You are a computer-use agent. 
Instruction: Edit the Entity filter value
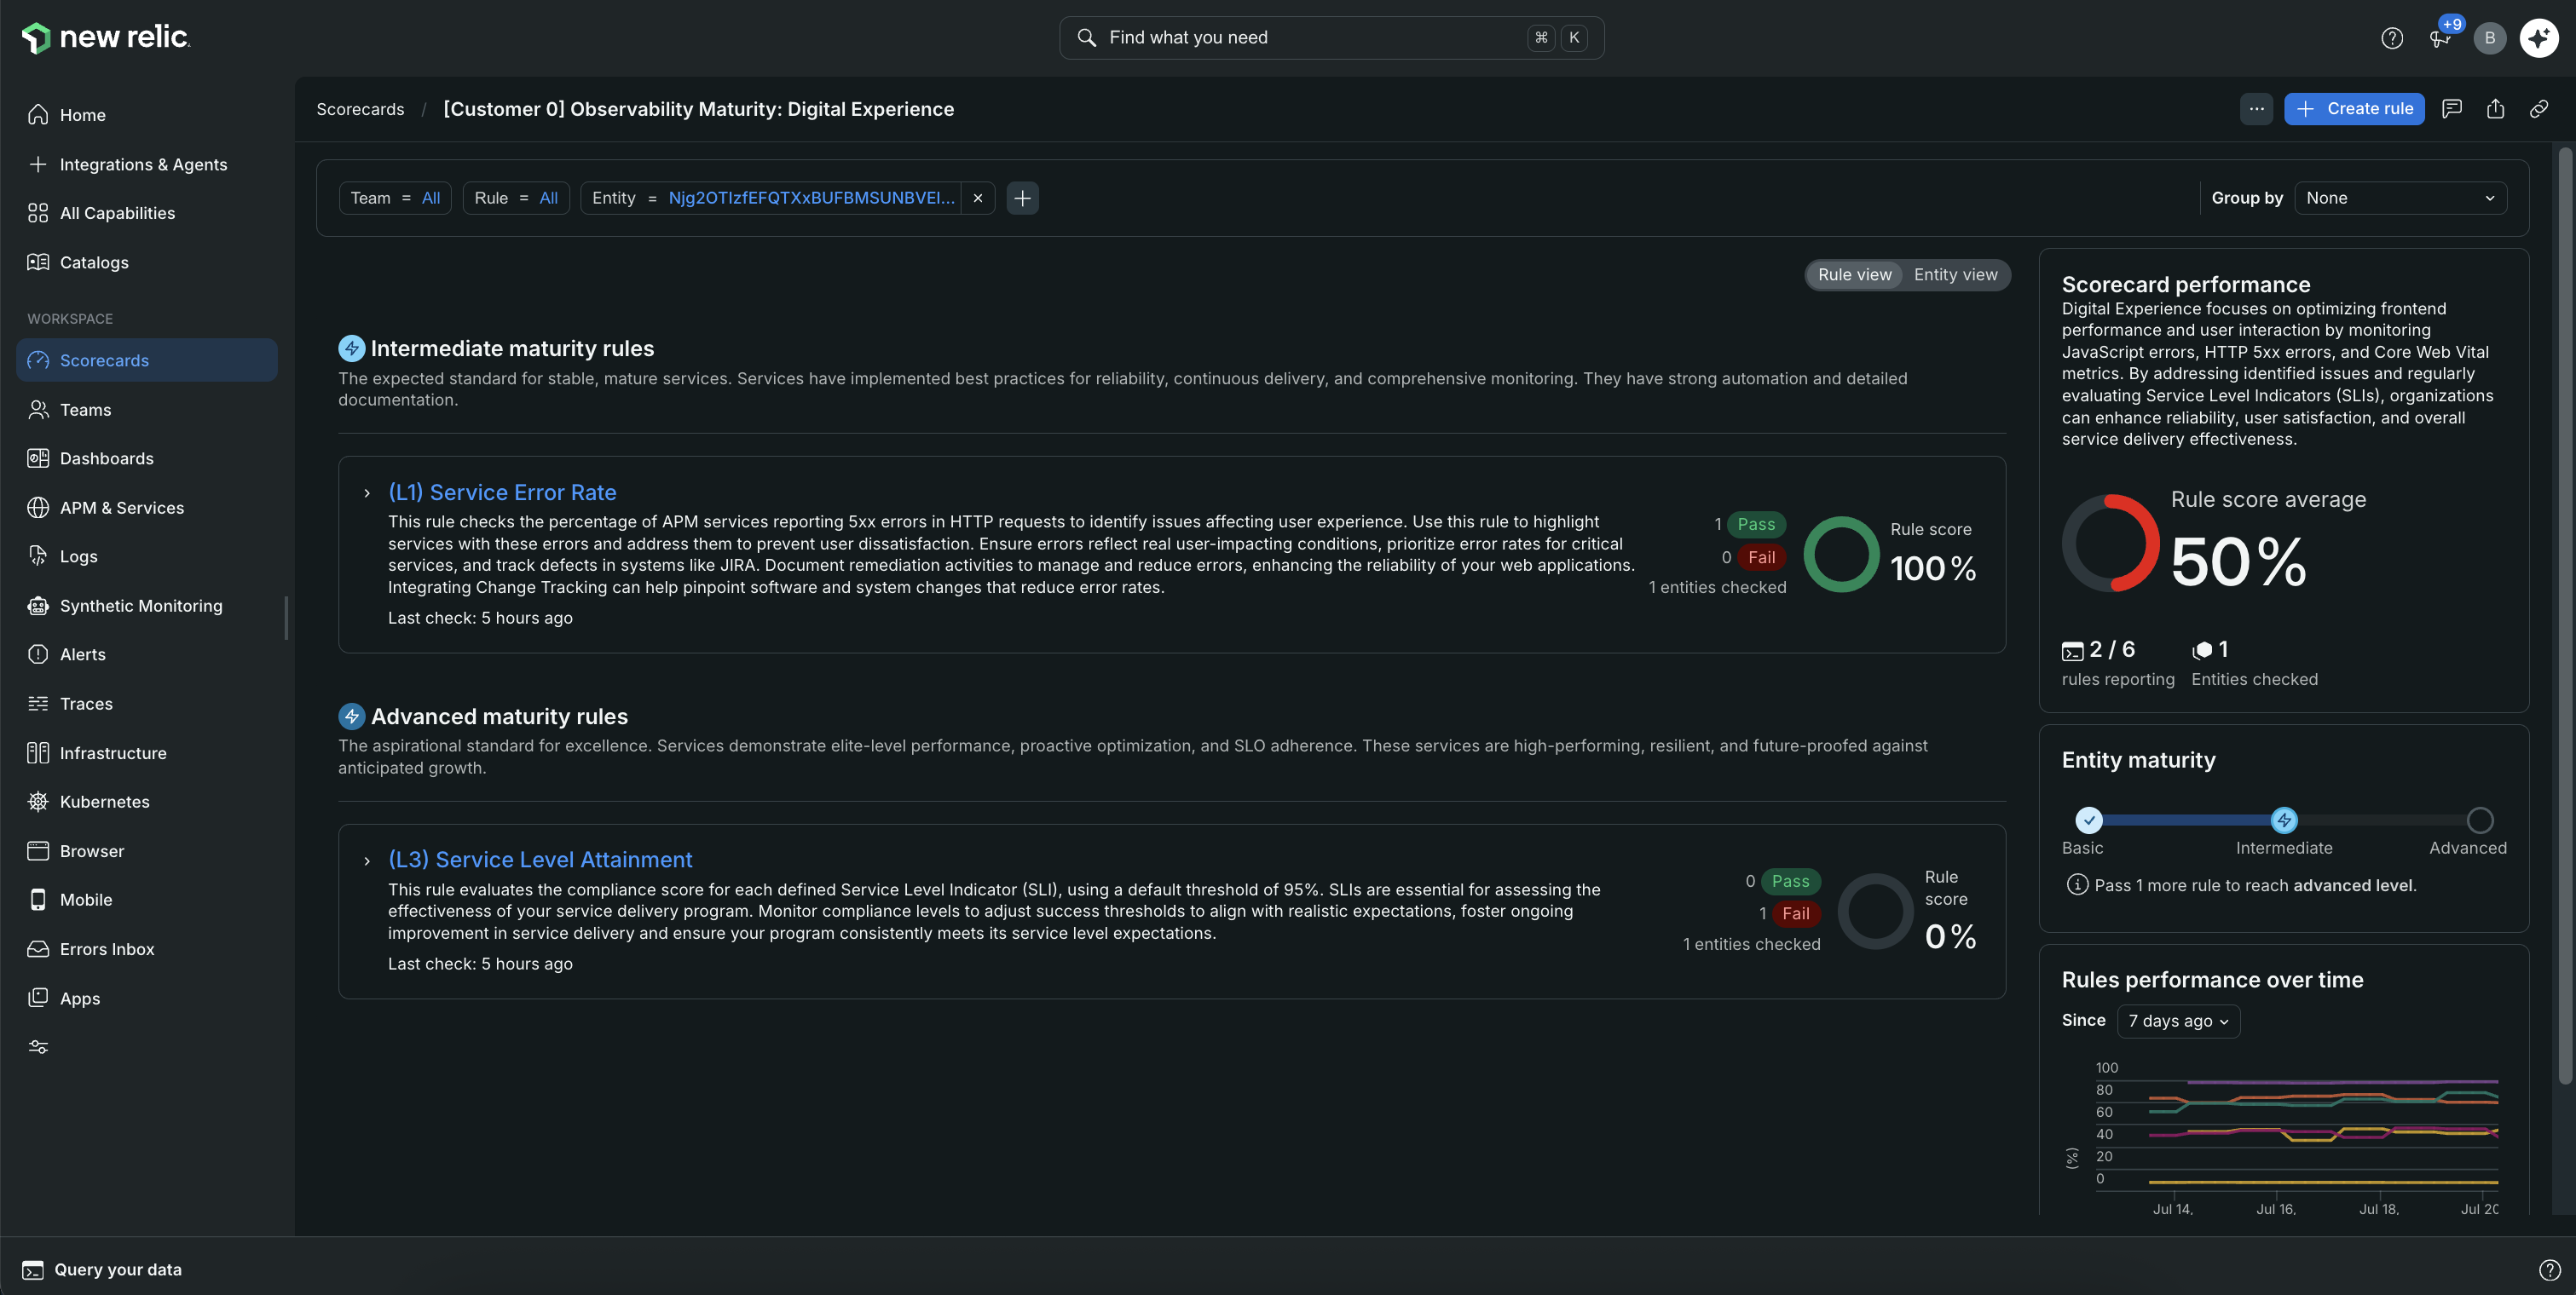coord(811,198)
